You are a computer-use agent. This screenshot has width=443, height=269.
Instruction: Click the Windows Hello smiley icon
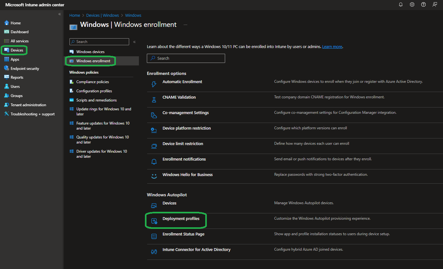154,177
